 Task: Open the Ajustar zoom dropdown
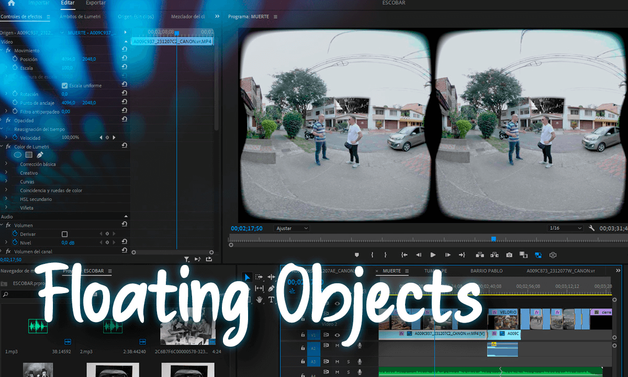(291, 228)
